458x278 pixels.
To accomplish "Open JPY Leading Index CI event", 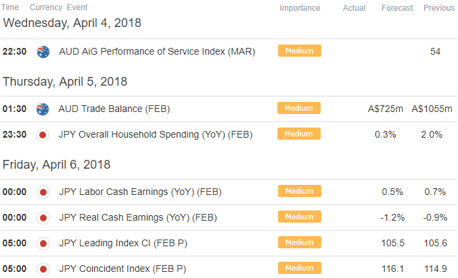I will [x=123, y=243].
